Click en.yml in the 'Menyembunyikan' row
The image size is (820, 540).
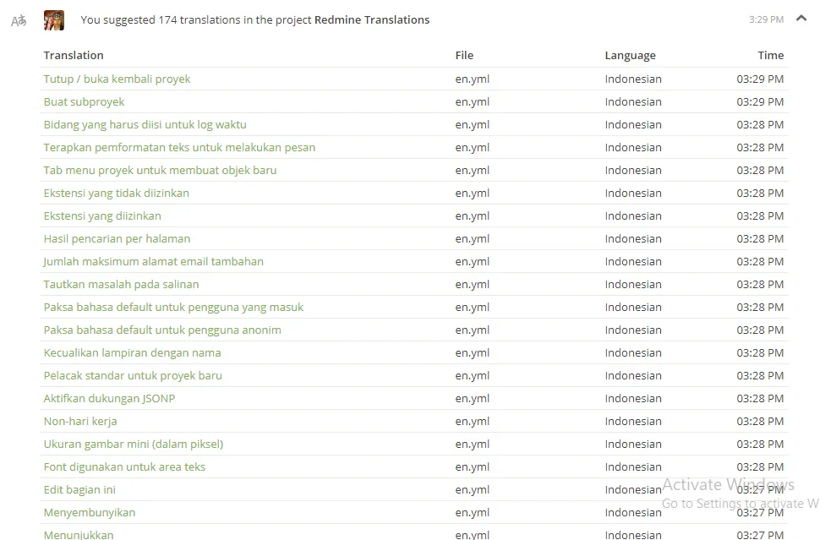(x=473, y=513)
